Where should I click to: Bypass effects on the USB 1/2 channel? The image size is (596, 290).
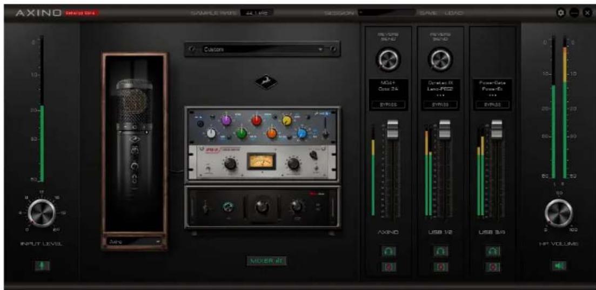tap(440, 104)
